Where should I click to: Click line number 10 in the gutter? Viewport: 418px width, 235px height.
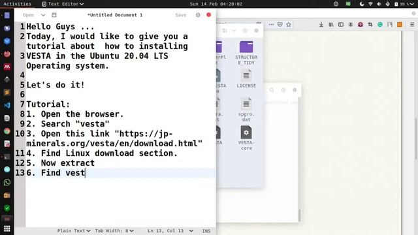pos(20,134)
